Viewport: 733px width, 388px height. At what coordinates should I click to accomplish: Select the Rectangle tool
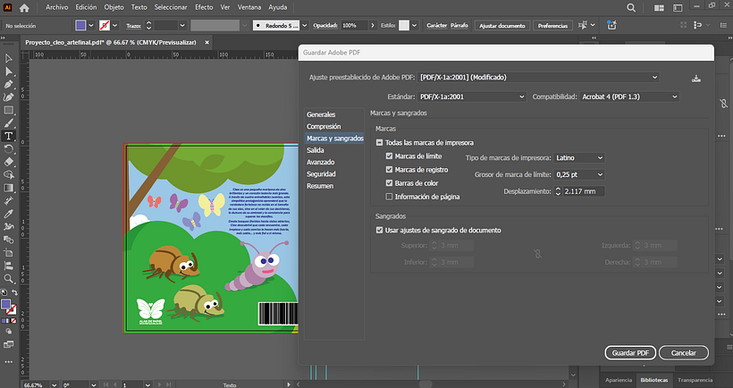click(x=8, y=110)
